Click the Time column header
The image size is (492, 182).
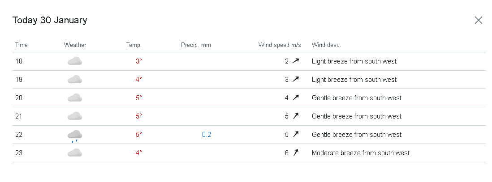22,45
